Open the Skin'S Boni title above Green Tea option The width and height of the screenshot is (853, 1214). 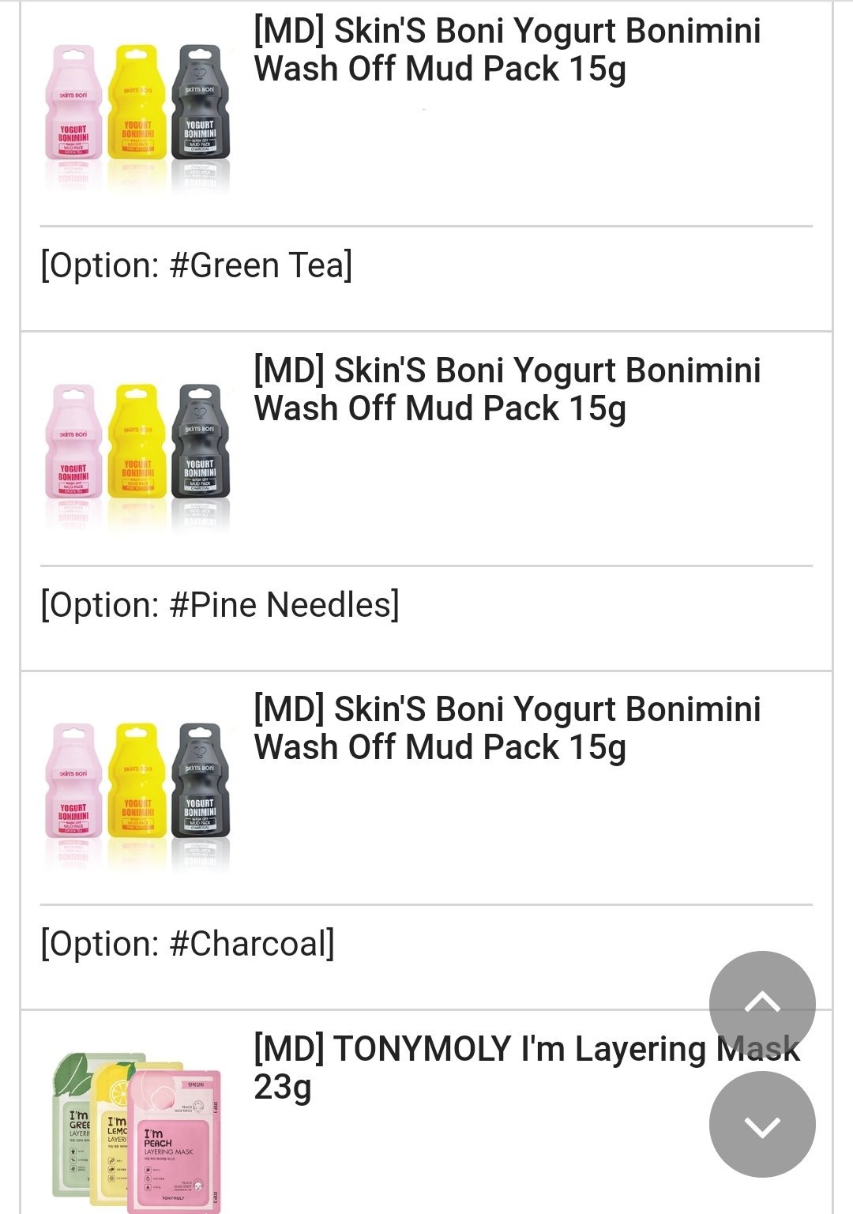click(x=507, y=50)
